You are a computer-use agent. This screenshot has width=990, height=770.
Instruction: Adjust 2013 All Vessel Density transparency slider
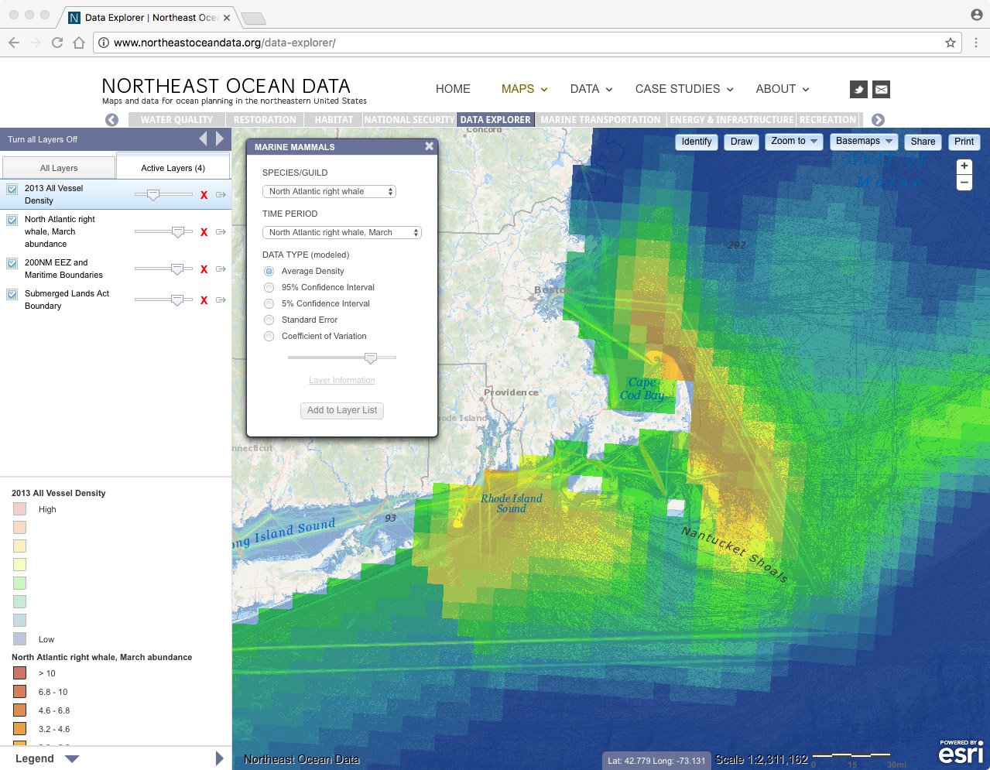click(x=153, y=195)
